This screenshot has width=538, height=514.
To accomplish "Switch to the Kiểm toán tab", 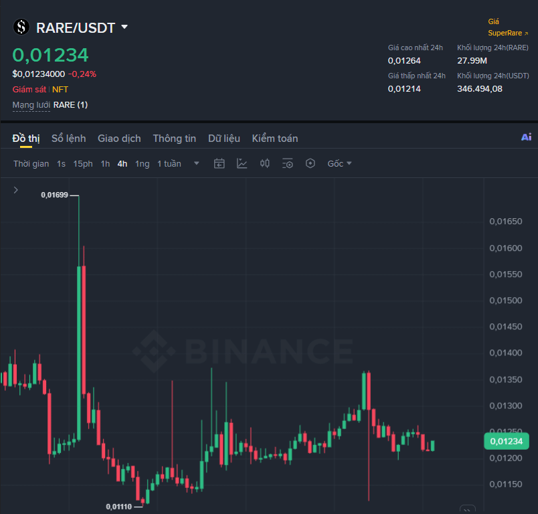I will point(275,139).
